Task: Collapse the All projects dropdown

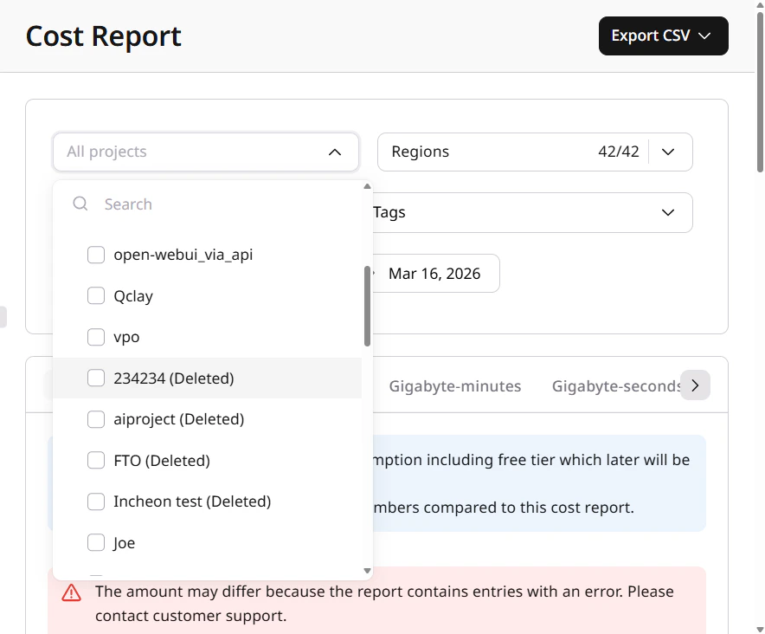Action: 335,152
